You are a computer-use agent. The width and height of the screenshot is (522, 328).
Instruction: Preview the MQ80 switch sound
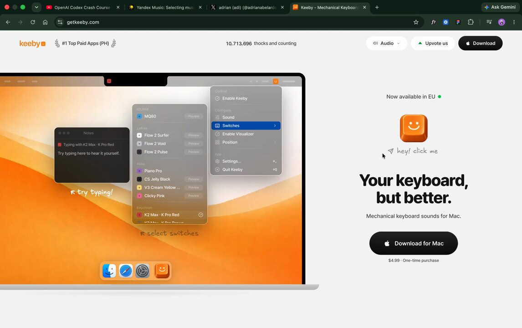coord(194,117)
